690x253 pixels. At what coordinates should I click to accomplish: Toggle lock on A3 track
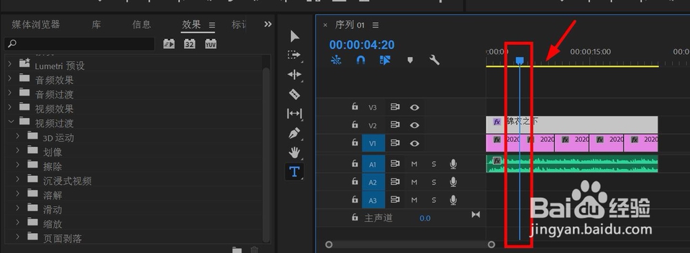tap(355, 200)
